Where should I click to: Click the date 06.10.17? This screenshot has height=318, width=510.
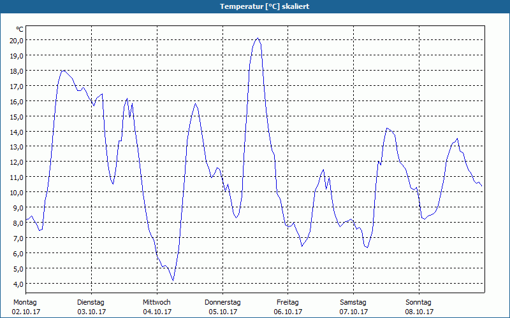pyautogui.click(x=288, y=312)
